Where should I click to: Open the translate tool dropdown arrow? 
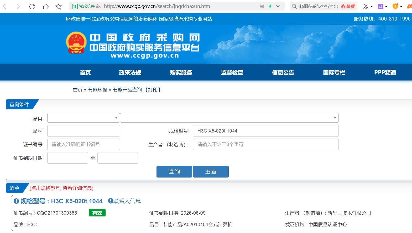(x=386, y=7)
